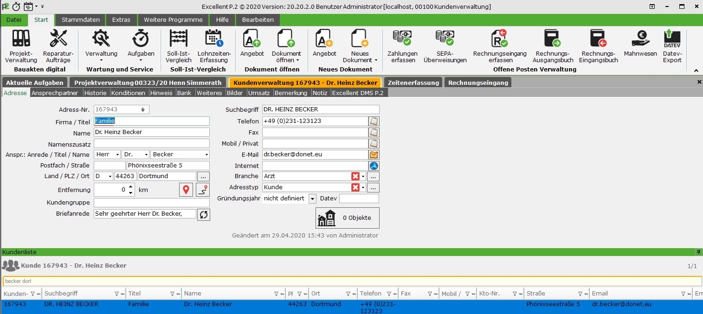This screenshot has height=314, width=703.
Task: Open Zahlungen erfassen
Action: pyautogui.click(x=402, y=46)
